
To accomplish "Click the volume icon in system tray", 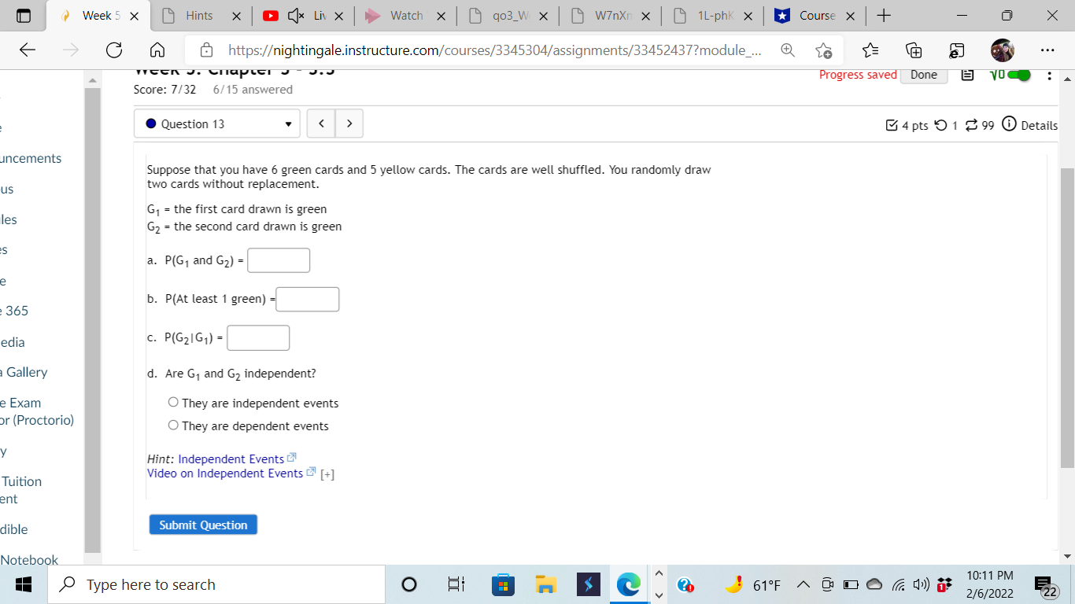I will pos(921,584).
